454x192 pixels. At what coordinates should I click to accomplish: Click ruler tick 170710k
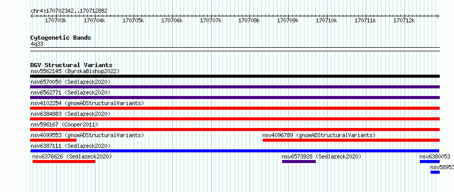click(x=327, y=20)
